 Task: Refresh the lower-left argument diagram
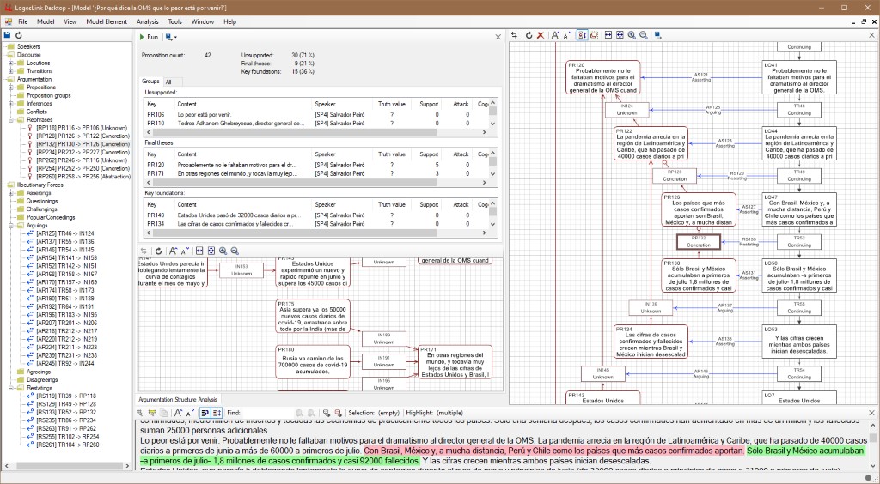point(158,251)
